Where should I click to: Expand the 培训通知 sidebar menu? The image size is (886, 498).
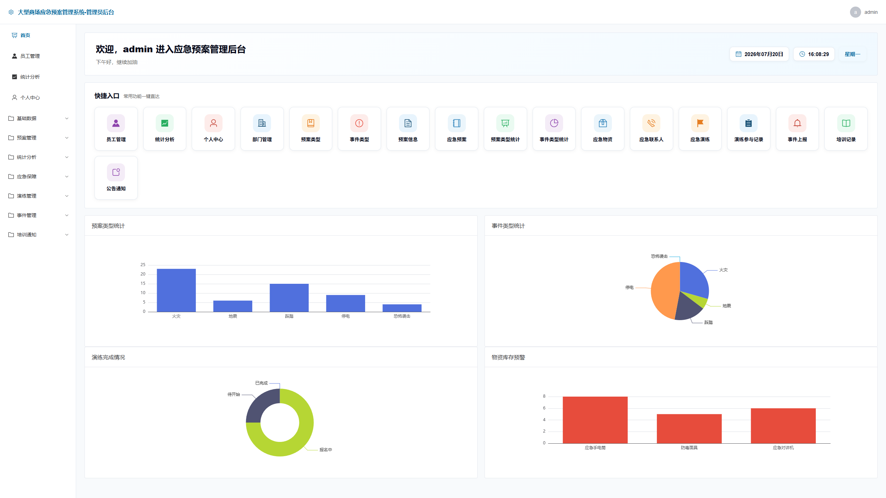38,235
